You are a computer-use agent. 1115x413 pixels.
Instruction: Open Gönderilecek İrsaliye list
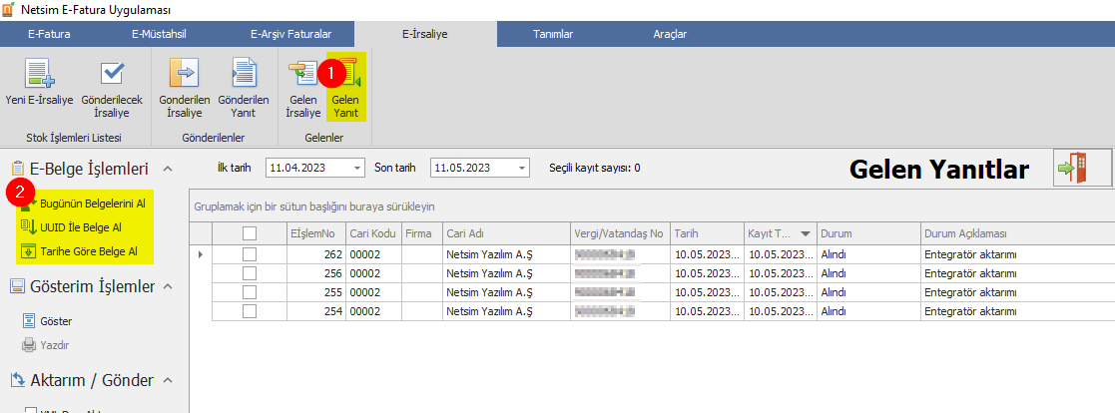click(x=111, y=90)
